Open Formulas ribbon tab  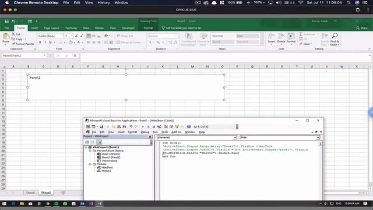71,28
